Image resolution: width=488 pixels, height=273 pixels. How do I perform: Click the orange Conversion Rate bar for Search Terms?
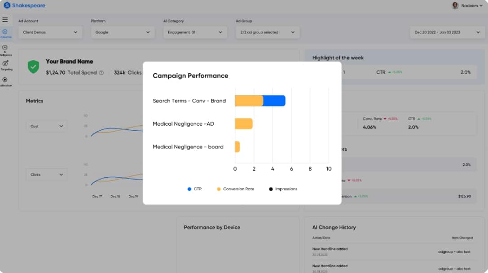249,101
